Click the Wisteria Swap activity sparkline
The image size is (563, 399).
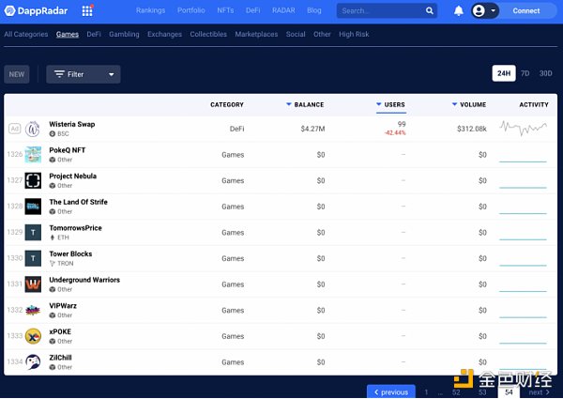tap(523, 129)
